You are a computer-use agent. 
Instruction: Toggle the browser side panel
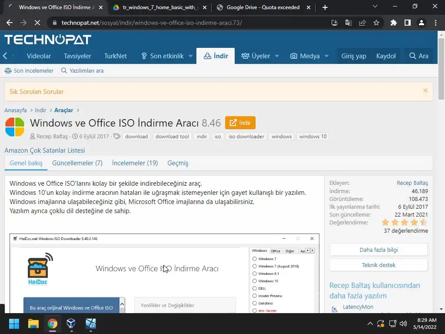tap(408, 23)
